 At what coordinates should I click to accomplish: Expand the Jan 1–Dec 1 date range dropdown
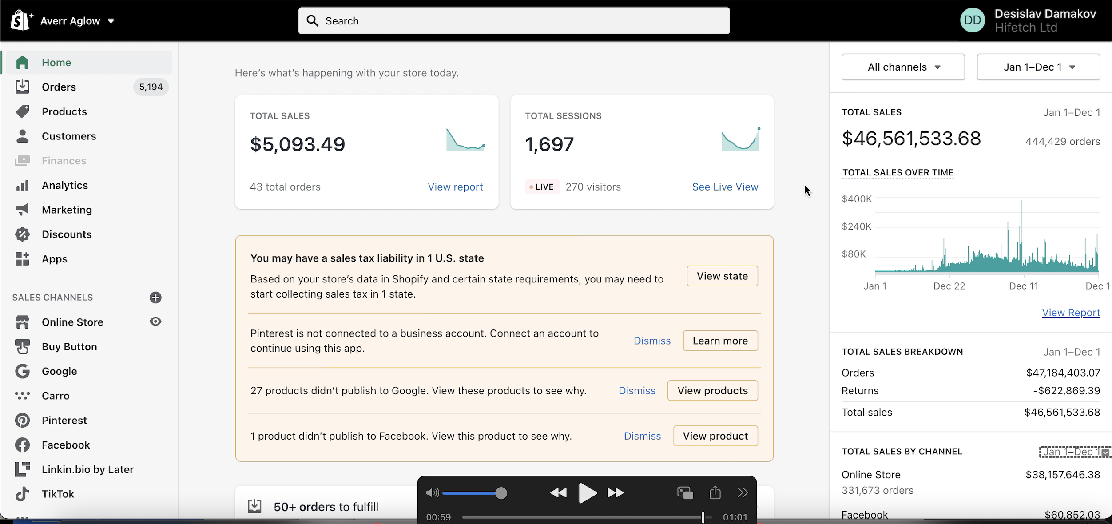point(1038,67)
